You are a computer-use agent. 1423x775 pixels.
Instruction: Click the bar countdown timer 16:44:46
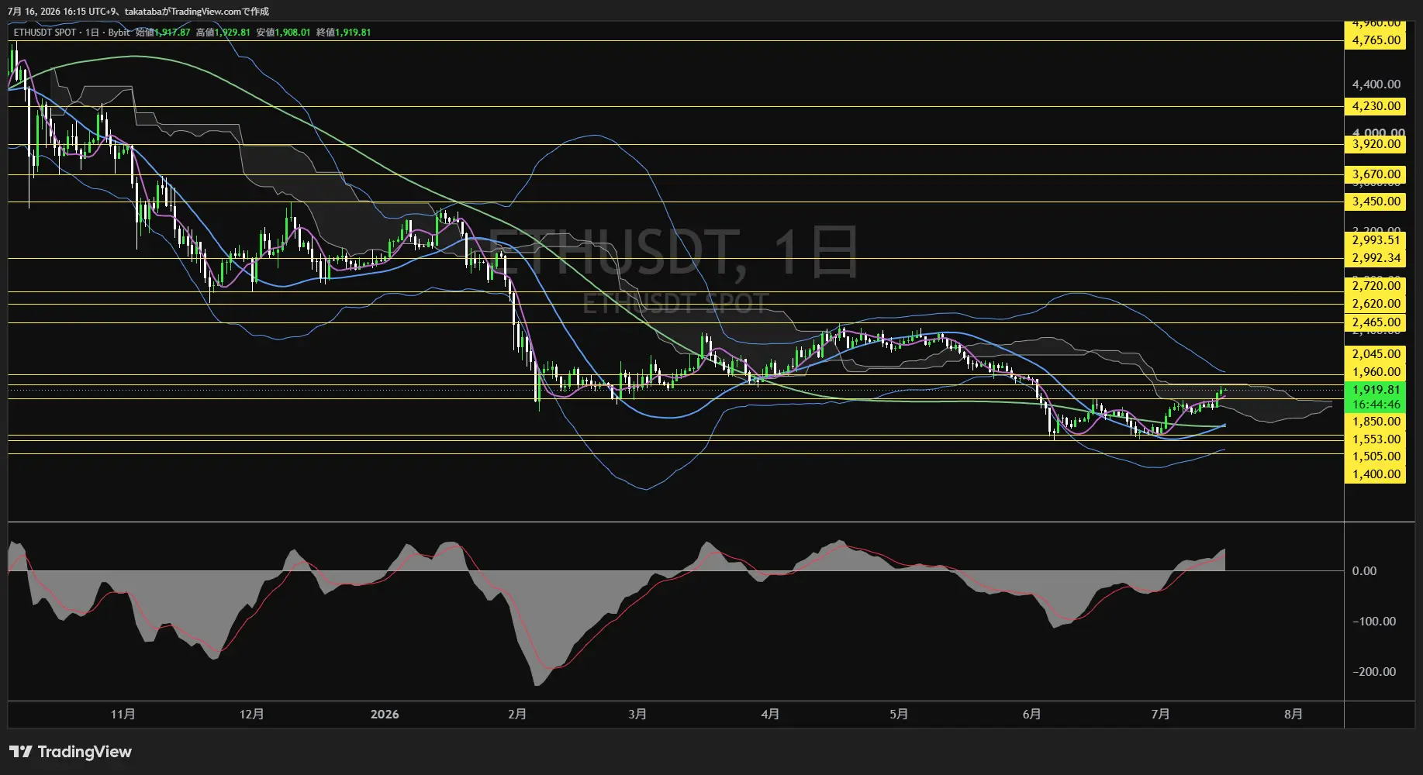coord(1376,405)
